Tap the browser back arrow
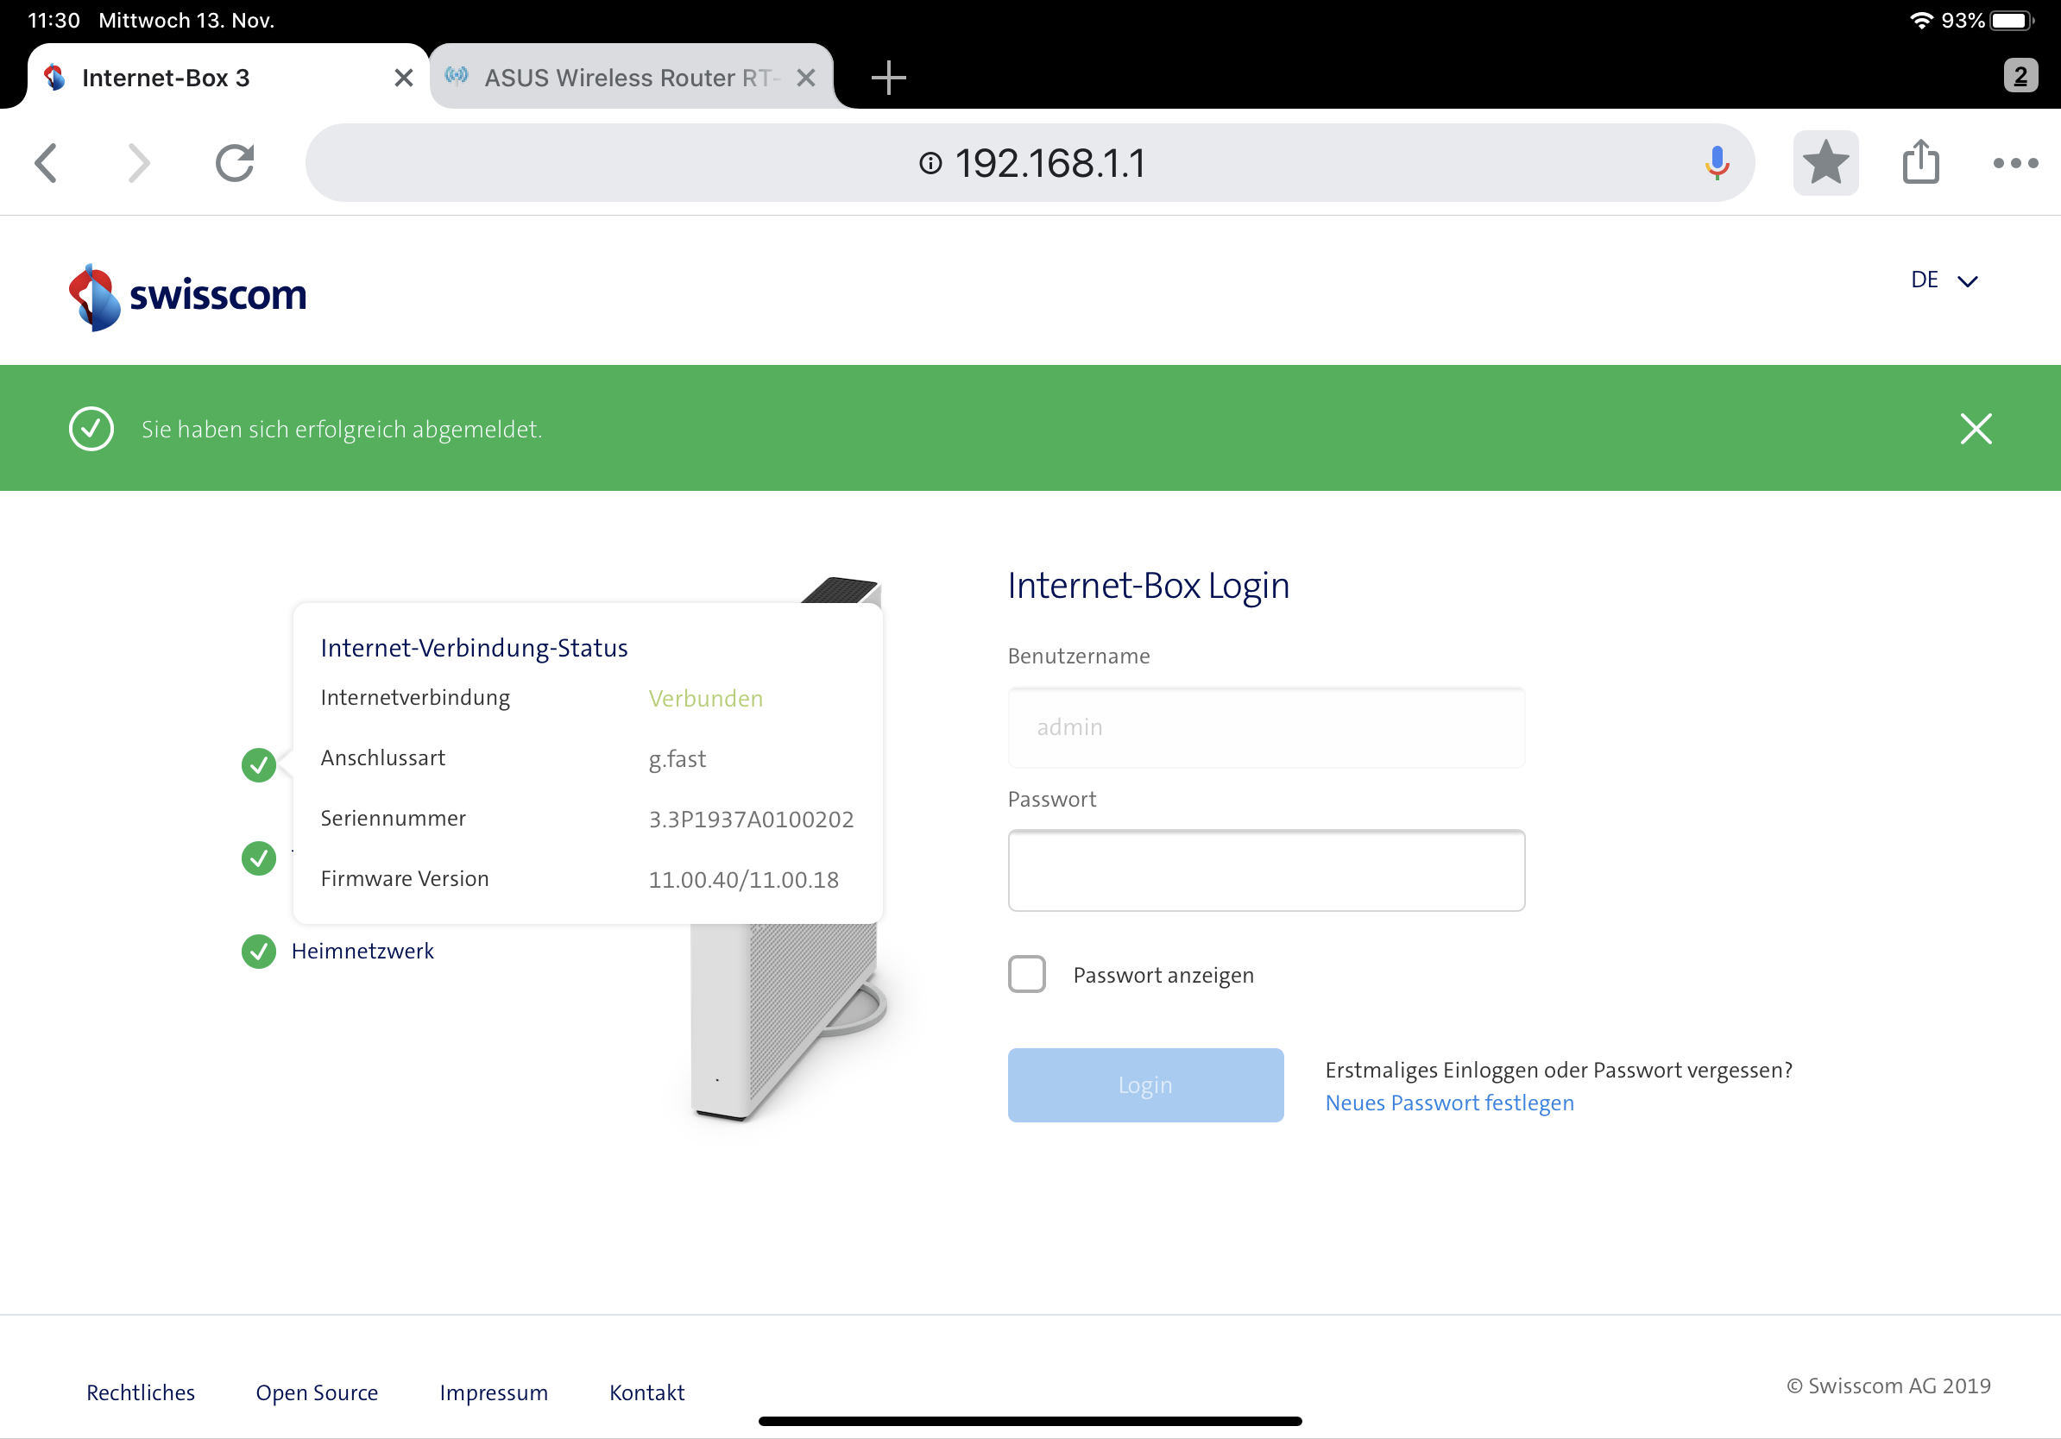Screen dimensions: 2061x1439 pyautogui.click(x=47, y=163)
